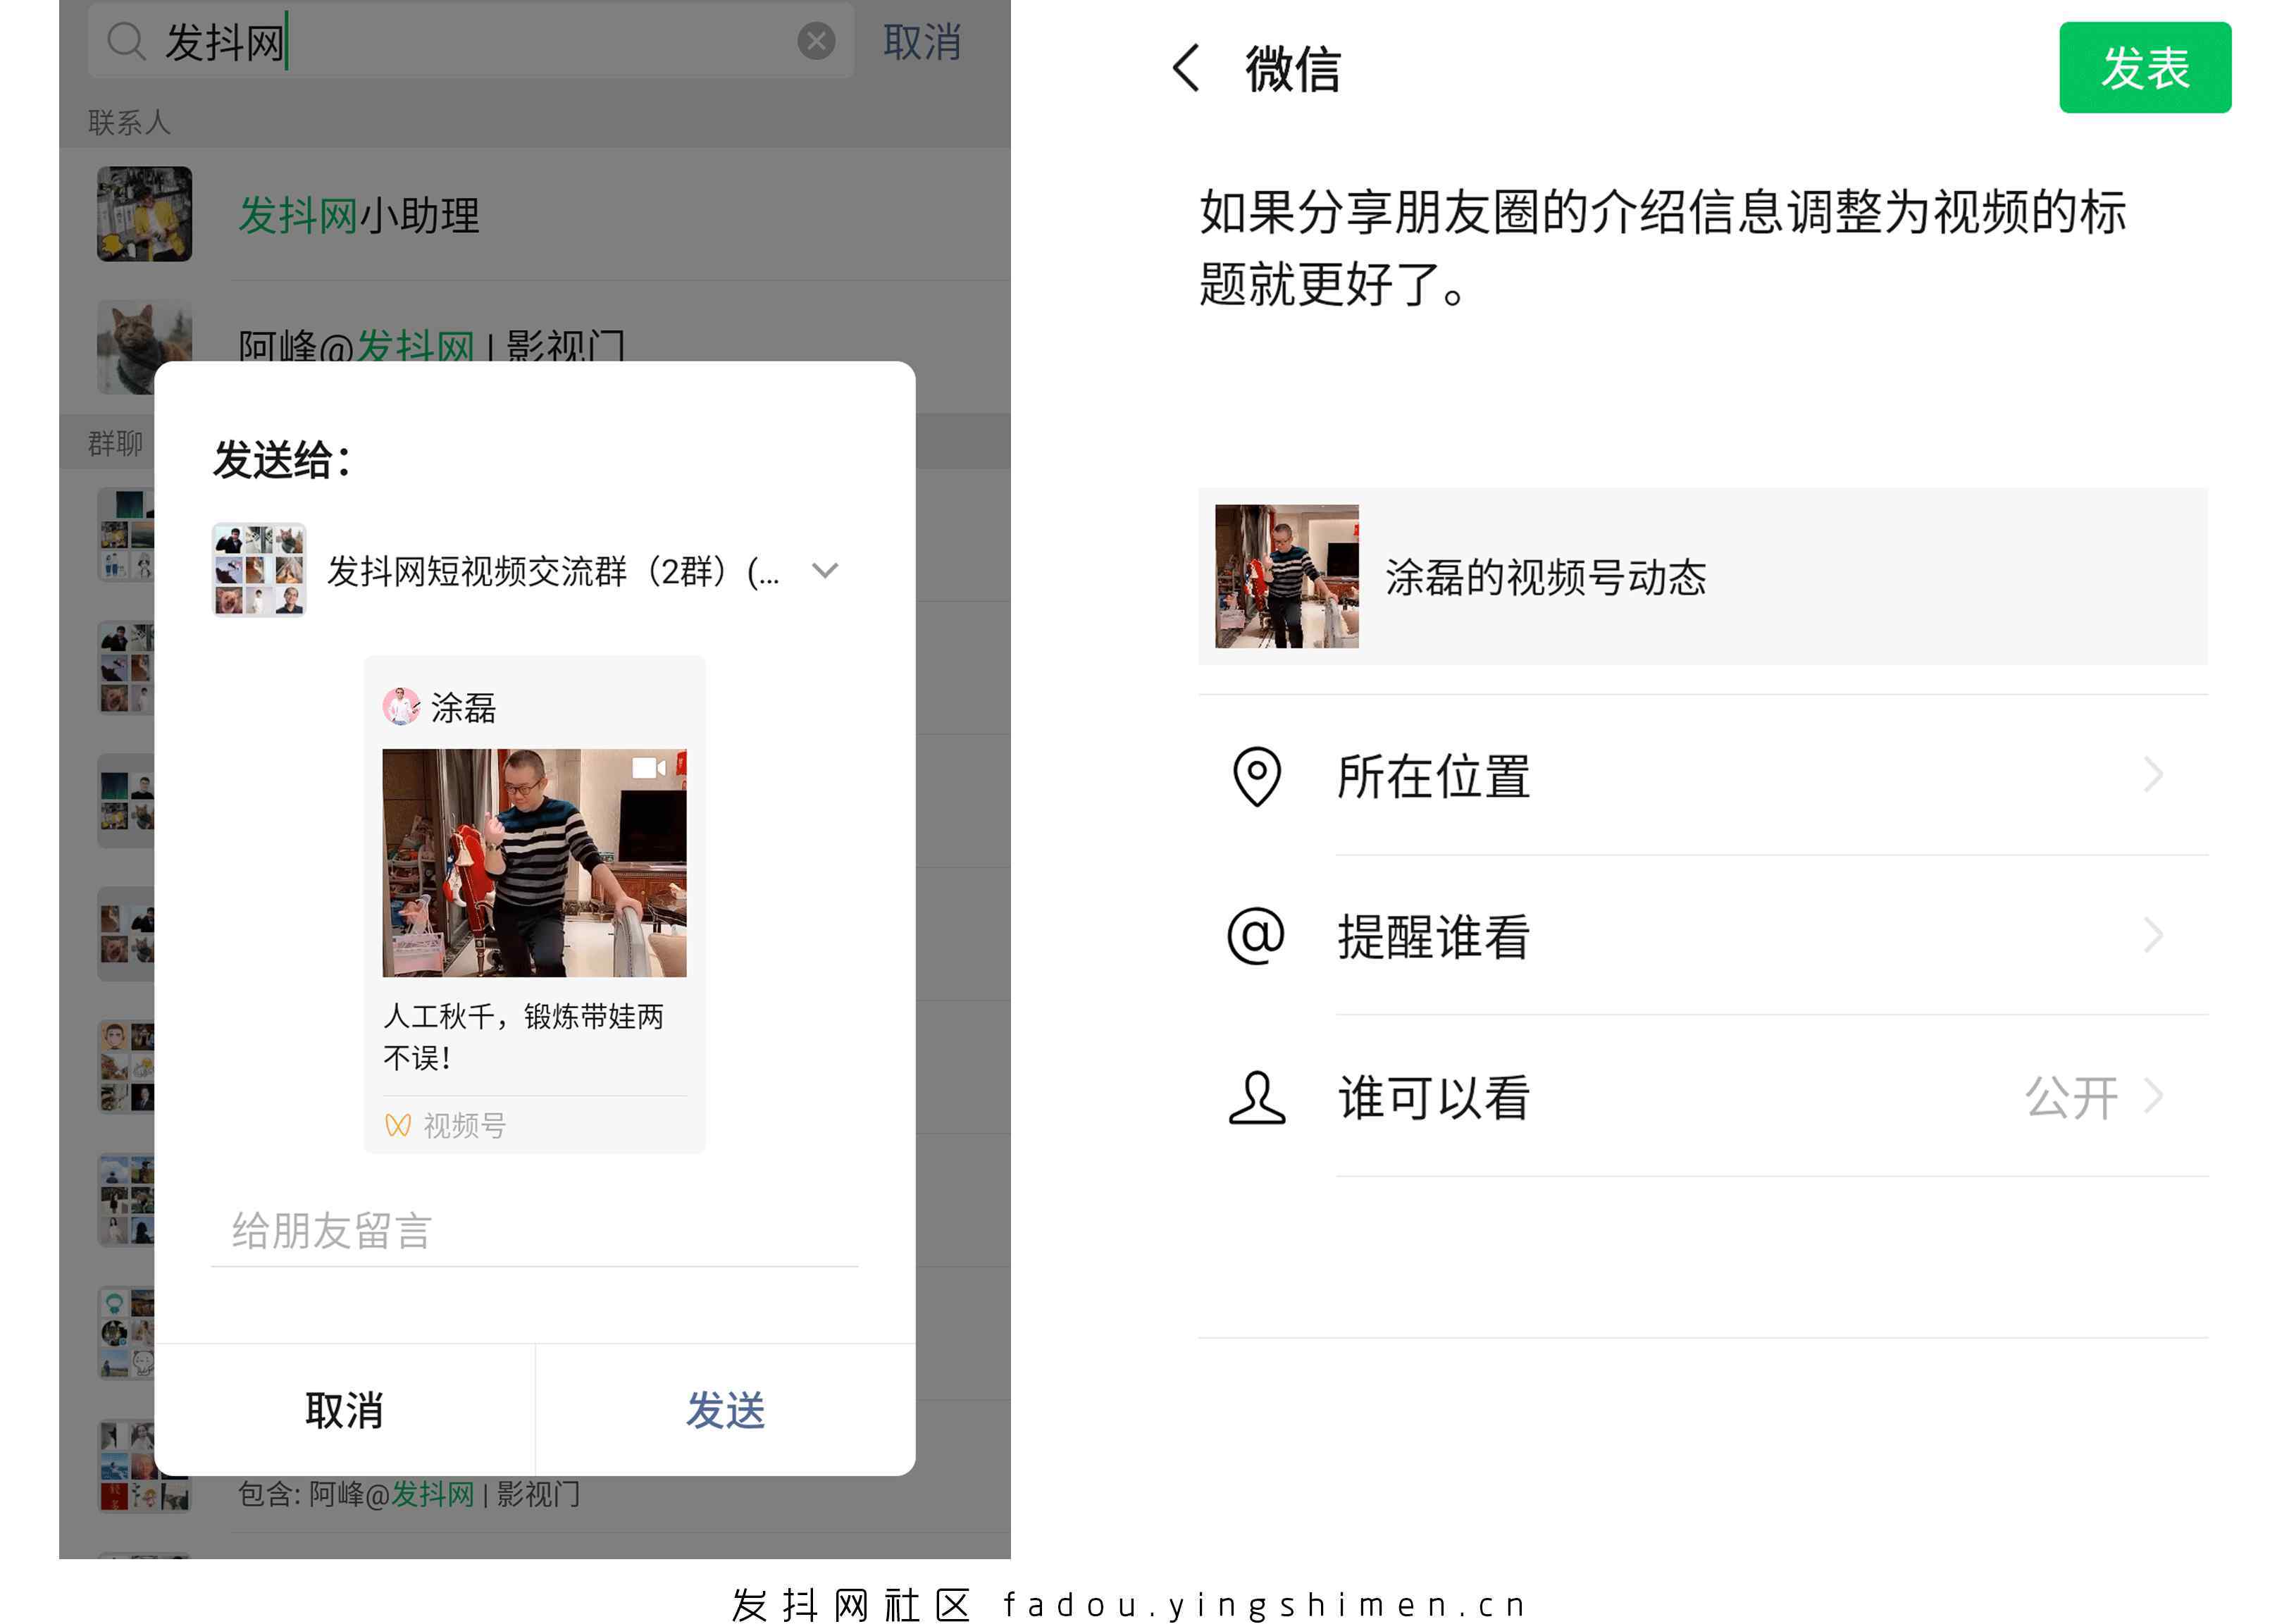Click 公开 visibility value
This screenshot has width=2289, height=1624.
[2071, 1097]
